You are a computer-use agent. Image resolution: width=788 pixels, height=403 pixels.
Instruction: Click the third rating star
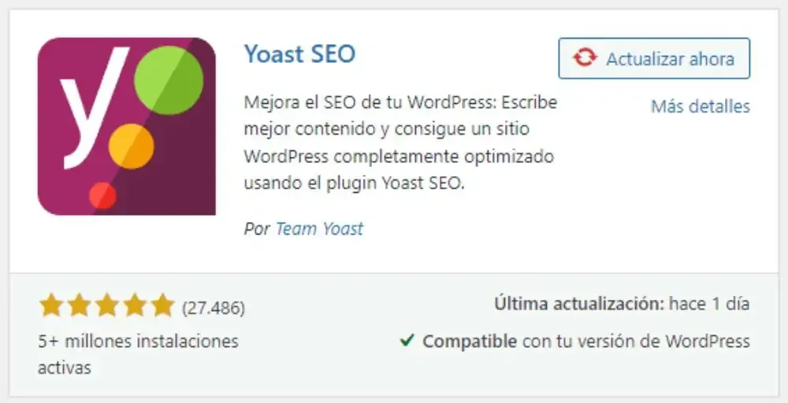pos(106,305)
